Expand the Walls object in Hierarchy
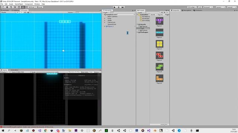Viewport: 238px width, 133px height. 104,21
